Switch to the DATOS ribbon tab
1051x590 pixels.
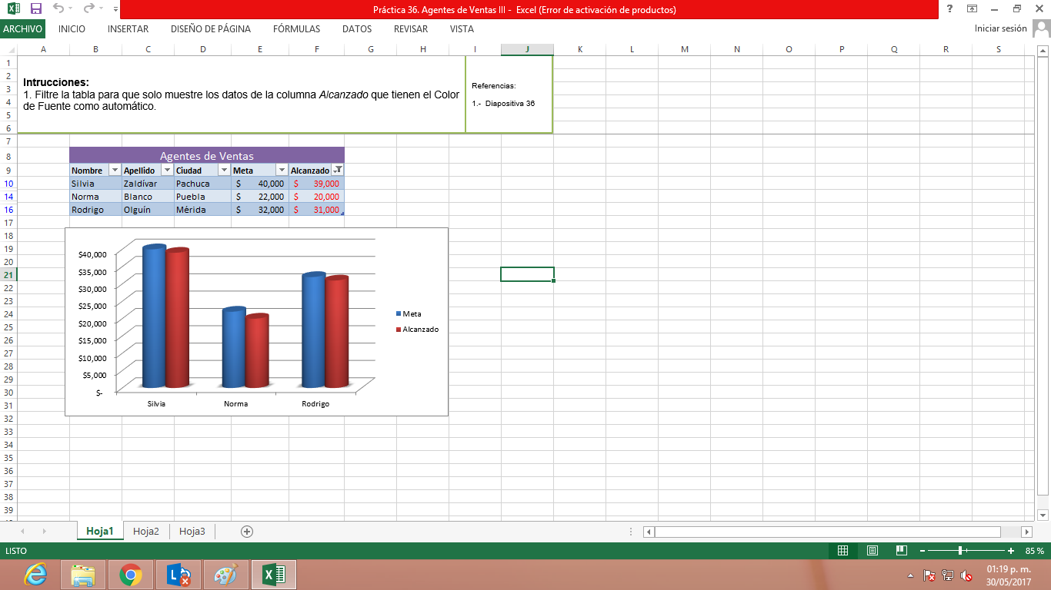357,29
